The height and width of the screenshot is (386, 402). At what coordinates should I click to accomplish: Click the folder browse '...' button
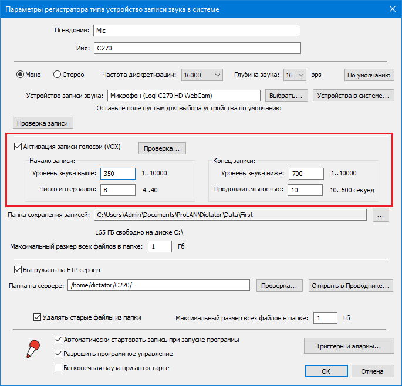tap(381, 215)
